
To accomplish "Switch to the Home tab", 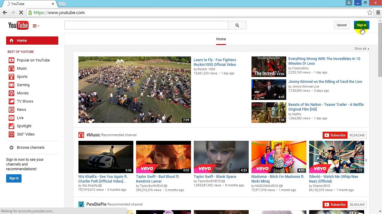I will (221, 39).
